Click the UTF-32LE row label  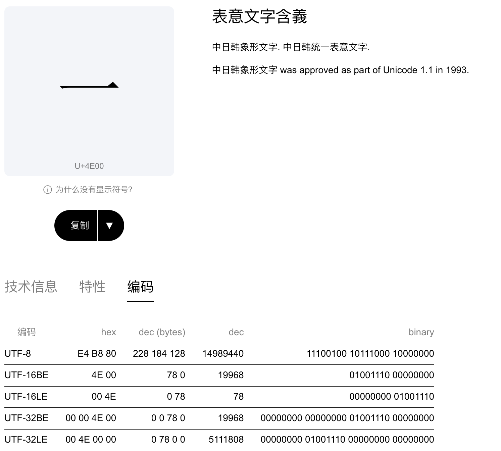pos(26,440)
